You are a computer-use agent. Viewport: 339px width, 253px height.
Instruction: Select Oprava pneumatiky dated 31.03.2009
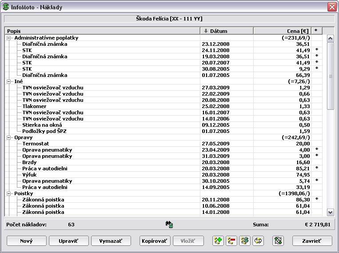(x=164, y=156)
